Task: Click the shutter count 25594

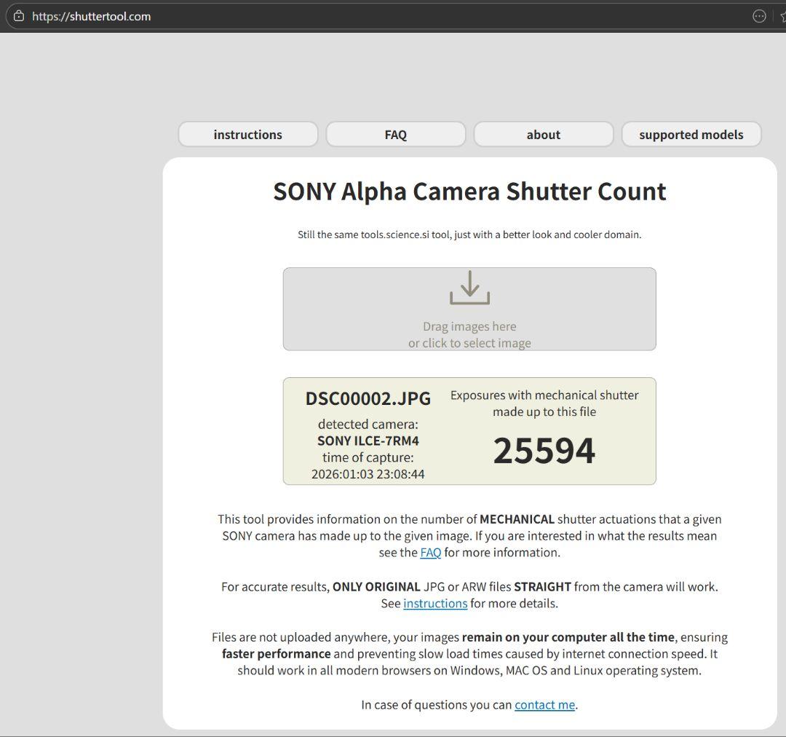Action: coord(544,451)
